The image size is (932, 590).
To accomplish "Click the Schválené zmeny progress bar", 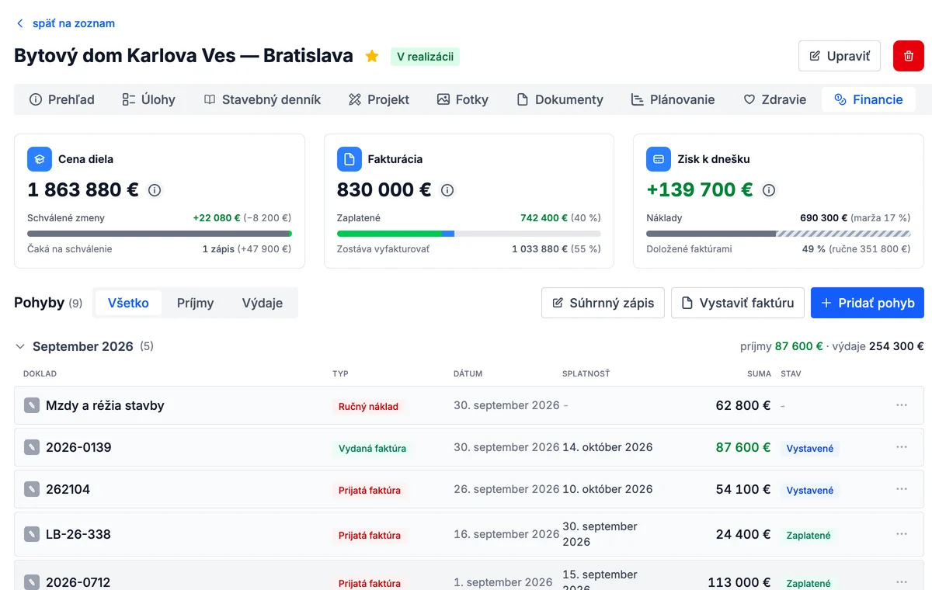I will point(159,234).
